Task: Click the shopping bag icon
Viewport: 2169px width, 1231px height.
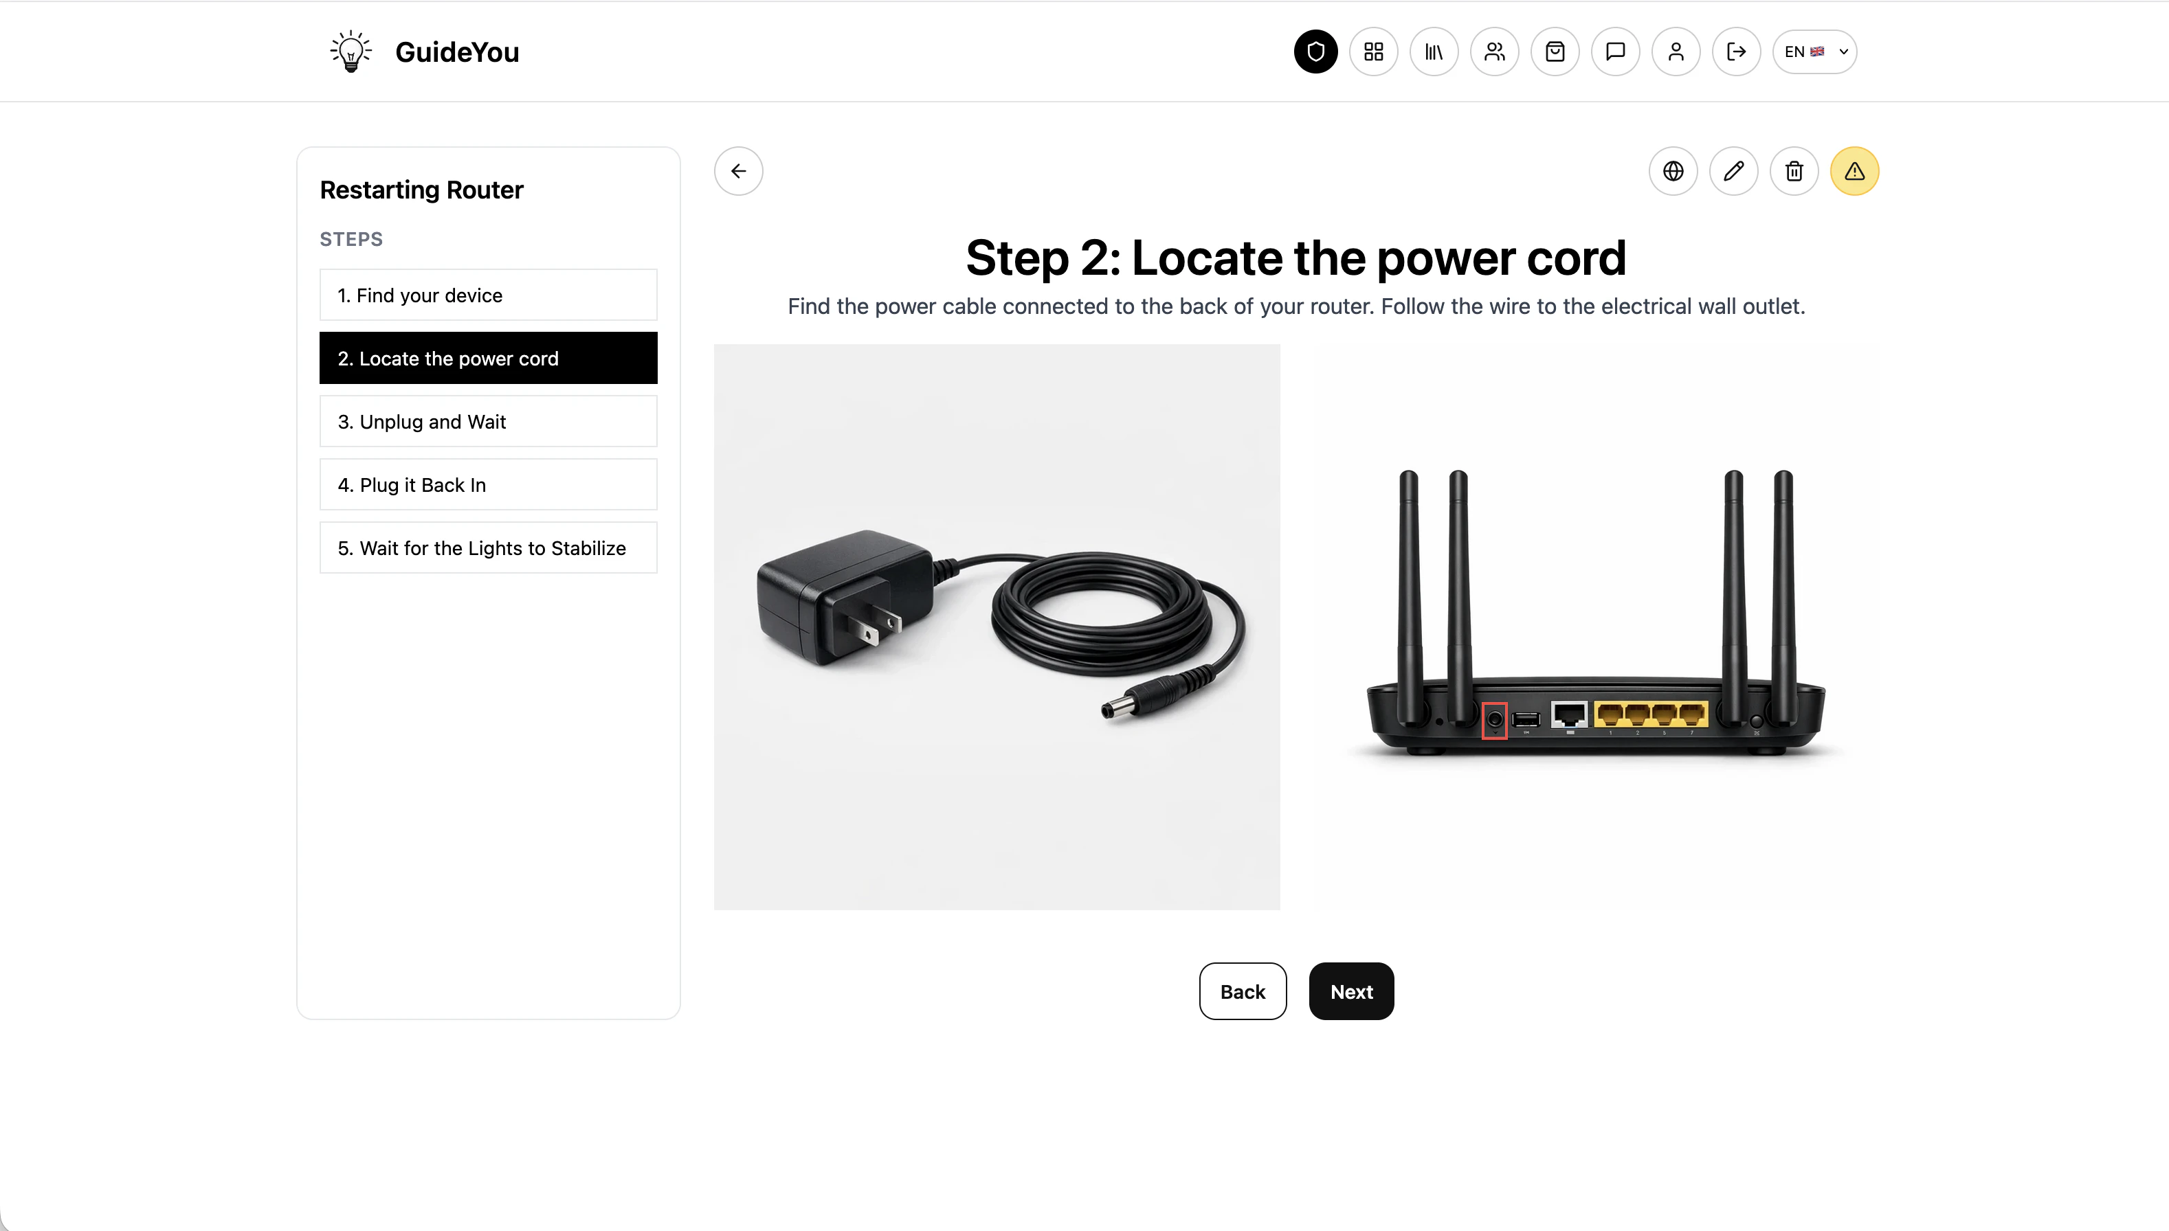Action: tap(1555, 52)
